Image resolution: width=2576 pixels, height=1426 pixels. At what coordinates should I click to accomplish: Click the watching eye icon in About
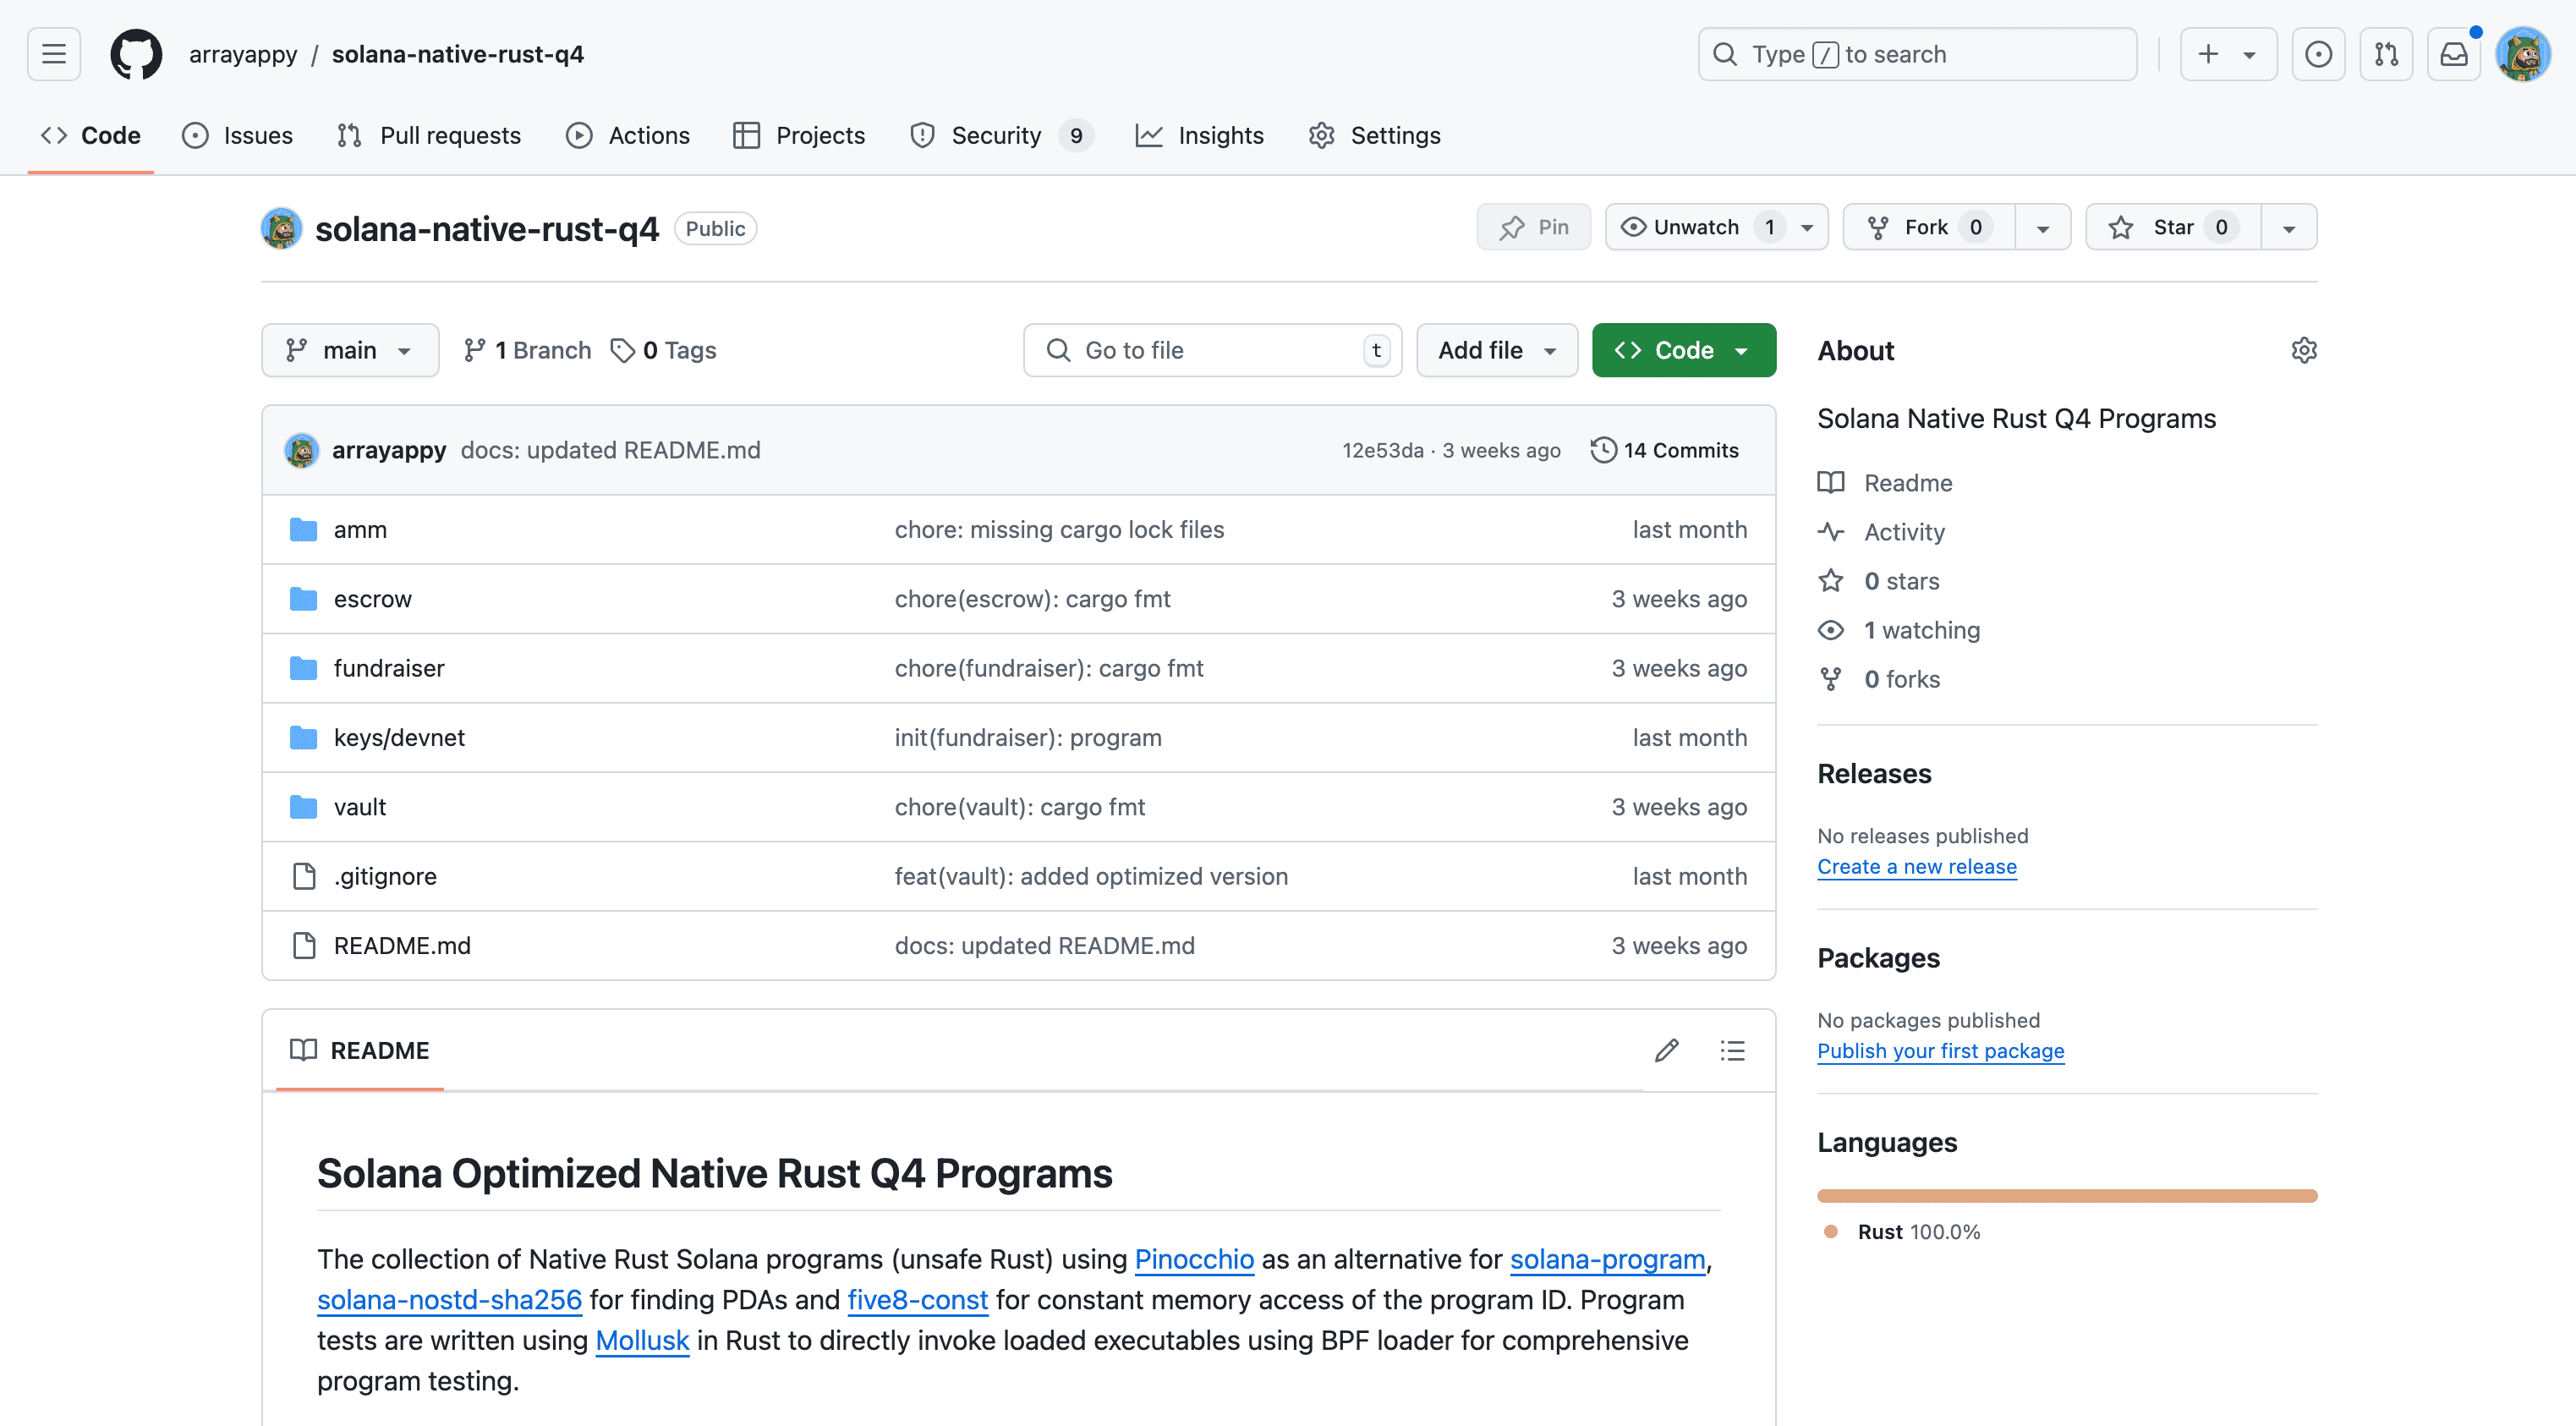coord(1831,629)
